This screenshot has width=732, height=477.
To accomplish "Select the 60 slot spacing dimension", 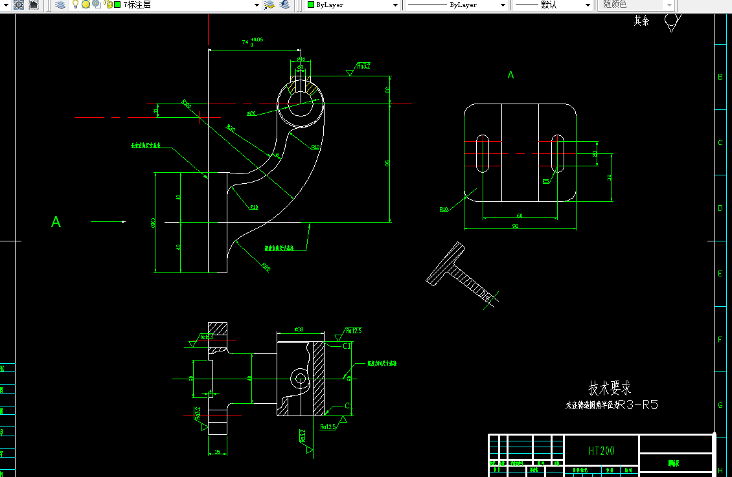I will point(520,216).
